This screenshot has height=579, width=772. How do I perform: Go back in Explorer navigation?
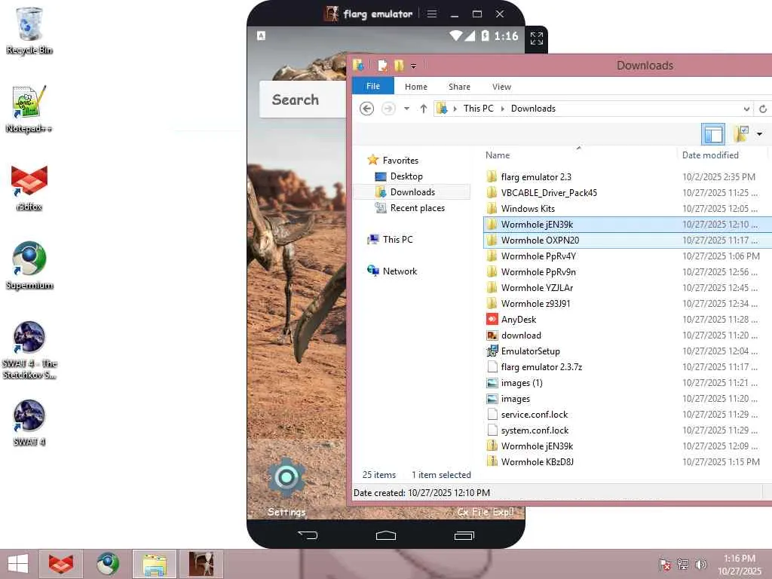click(367, 109)
